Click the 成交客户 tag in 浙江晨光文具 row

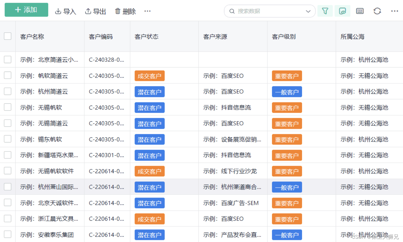click(150, 219)
